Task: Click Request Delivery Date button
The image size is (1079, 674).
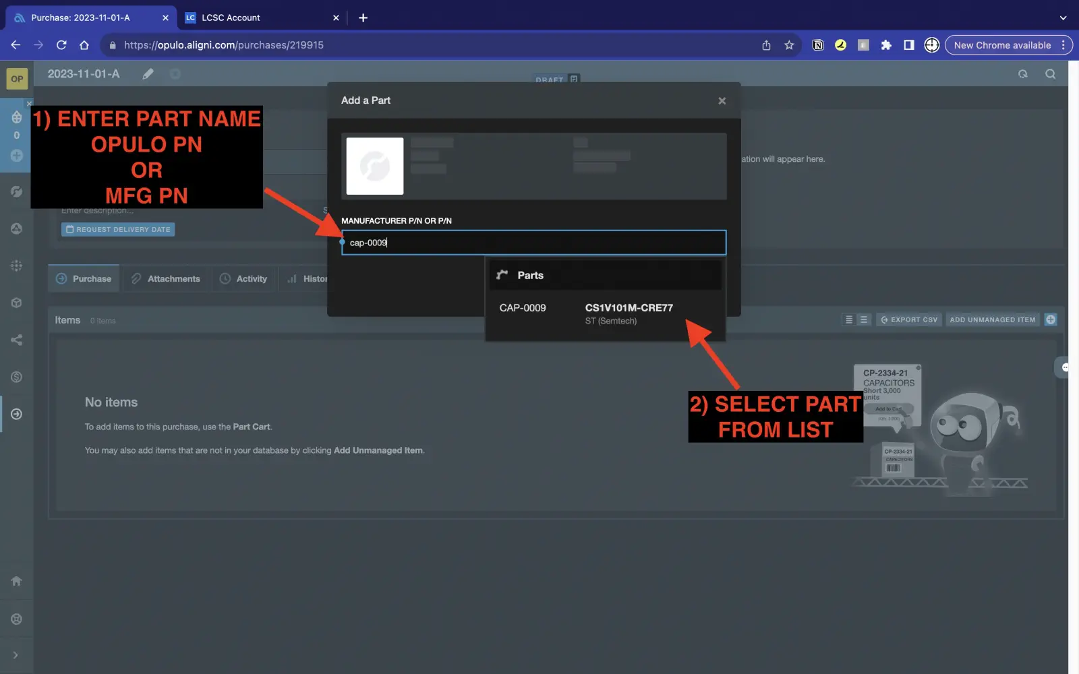Action: coord(118,229)
